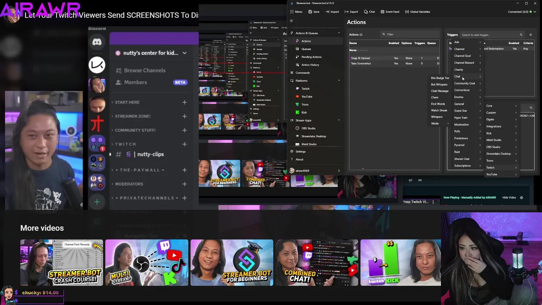Add a channel to the TWITCH category
Viewport: 542px width, 305px height.
[x=184, y=144]
